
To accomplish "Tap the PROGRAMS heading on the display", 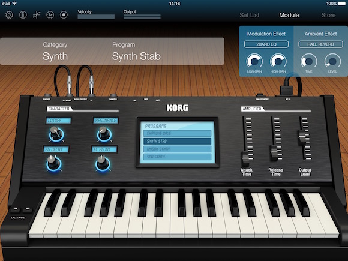I will (155, 126).
